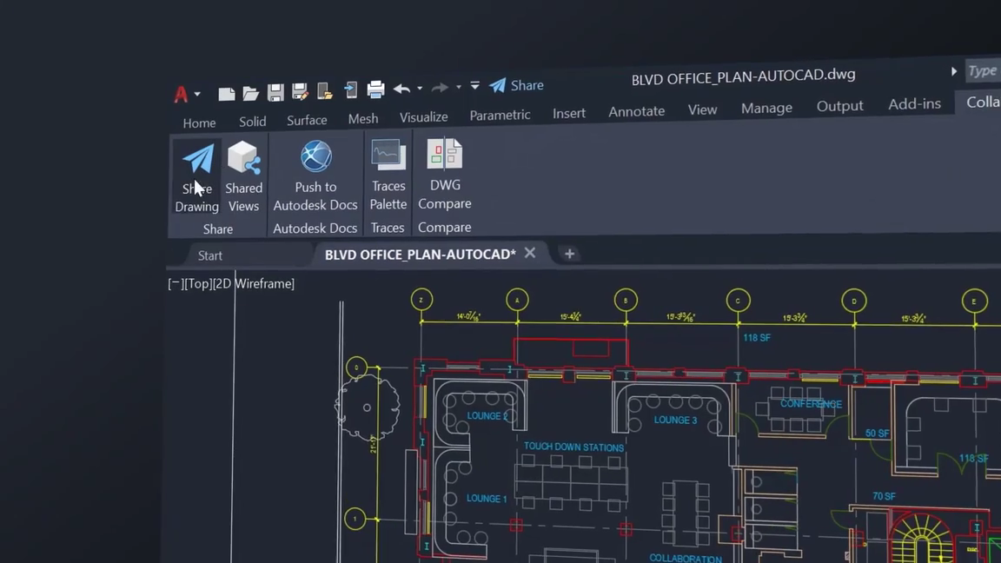The image size is (1001, 563).
Task: Click the Share panel title label
Action: (x=218, y=229)
